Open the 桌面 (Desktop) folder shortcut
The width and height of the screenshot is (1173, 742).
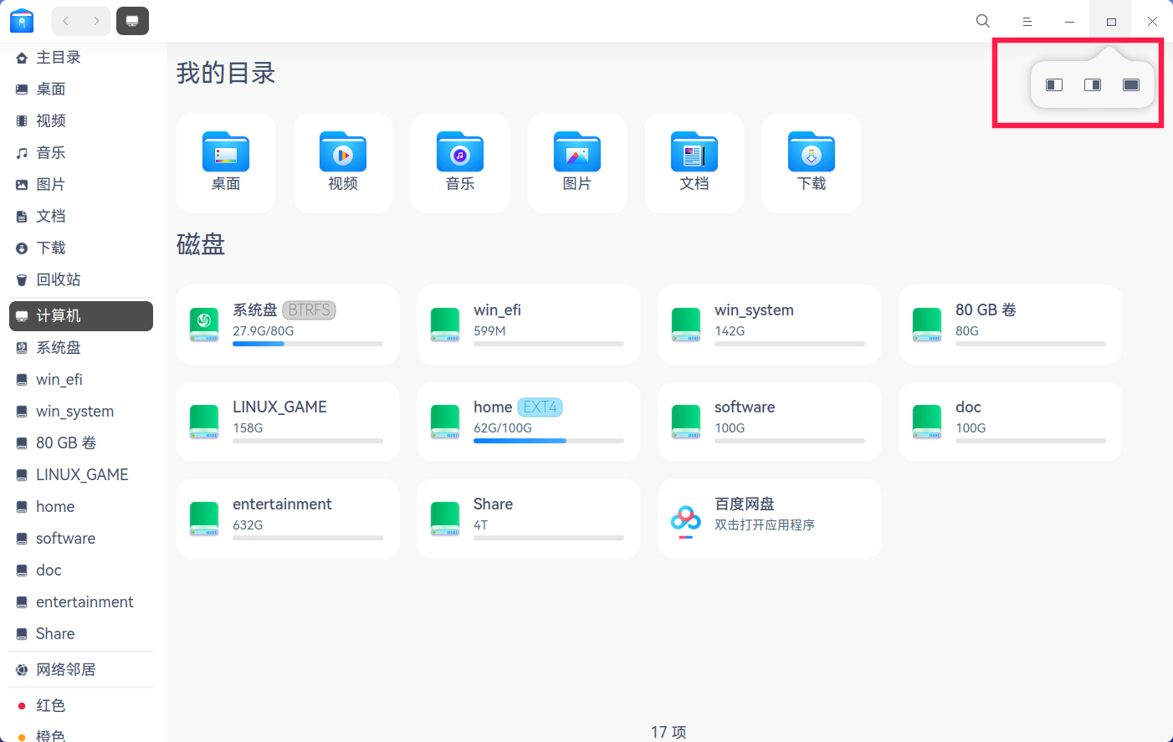pos(225,162)
